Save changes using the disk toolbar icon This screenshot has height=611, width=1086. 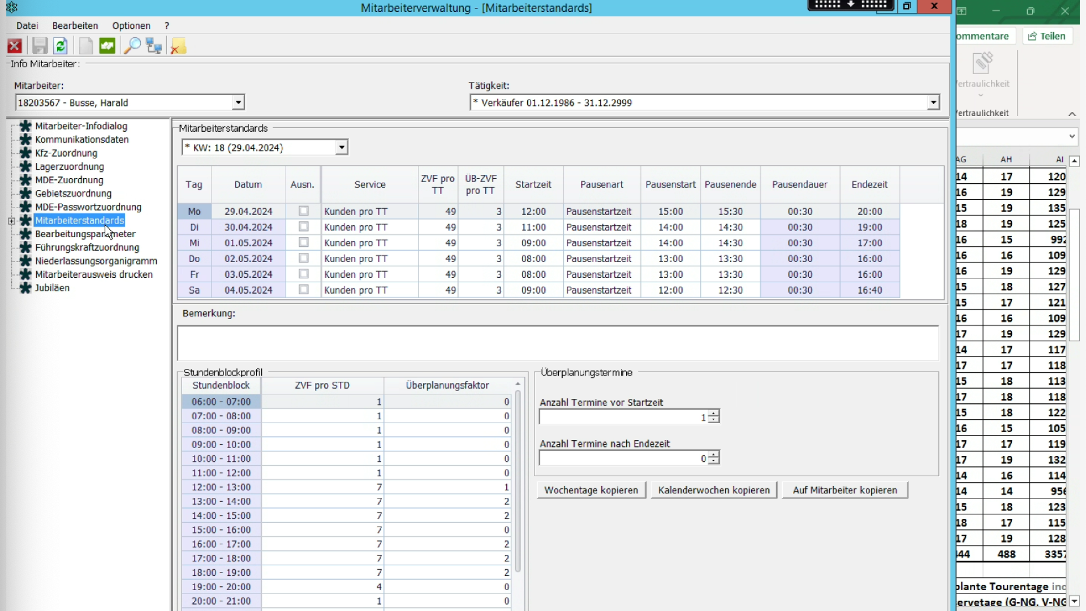39,46
